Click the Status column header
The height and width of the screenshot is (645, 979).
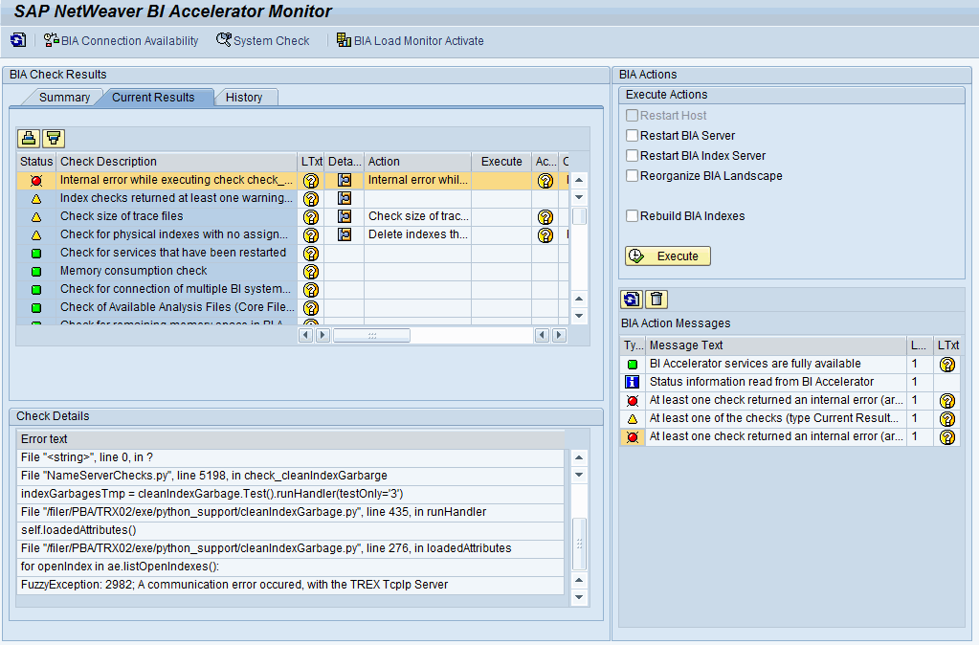pos(36,161)
